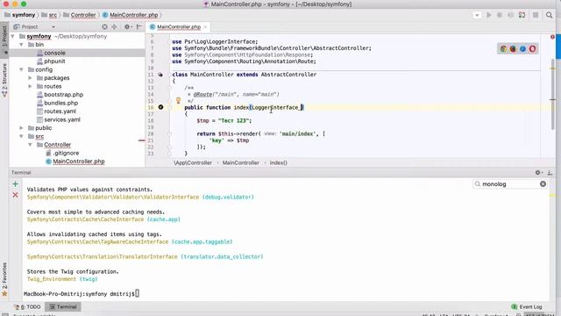Hide the Terminal panel icon
Image resolution: width=561 pixels, height=316 pixels.
550,173
